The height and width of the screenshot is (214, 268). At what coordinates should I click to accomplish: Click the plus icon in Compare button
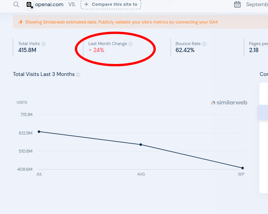coord(86,5)
